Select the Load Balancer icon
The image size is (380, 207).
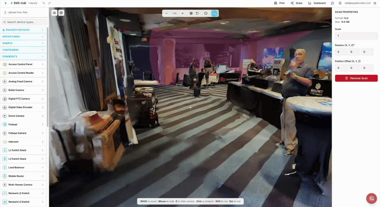pos(5,168)
